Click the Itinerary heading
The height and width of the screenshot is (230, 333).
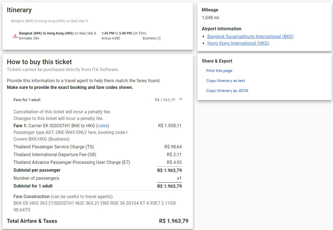[19, 10]
